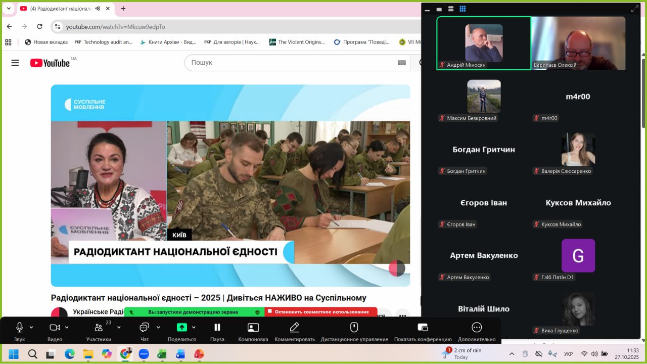
Task: Click red Остановить совместное использование button
Action: 320,312
